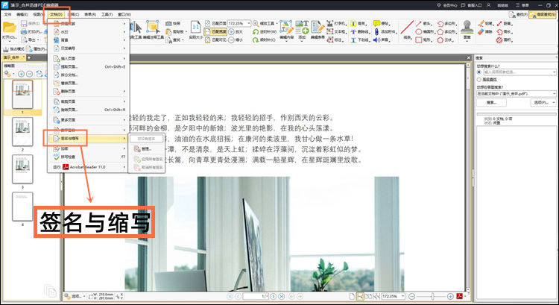The image size is (559, 305).
Task: Expand the search term history dropdown
Action: tap(554, 72)
